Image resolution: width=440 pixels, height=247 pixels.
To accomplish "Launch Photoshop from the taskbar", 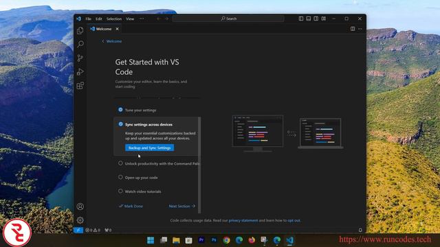I will (214, 240).
